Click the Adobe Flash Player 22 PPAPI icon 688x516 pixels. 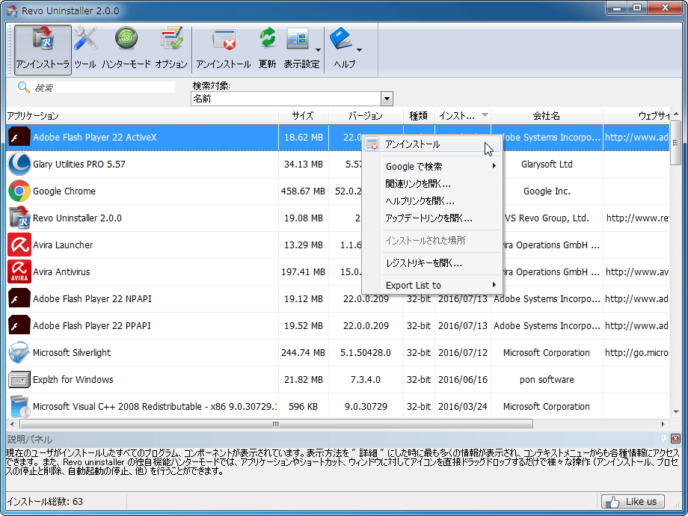coord(19,325)
